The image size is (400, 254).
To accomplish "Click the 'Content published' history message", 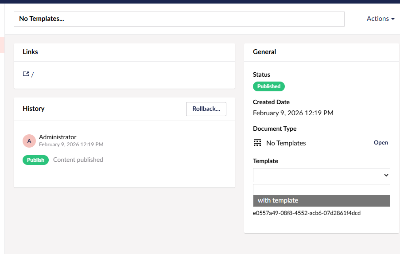I will click(78, 160).
